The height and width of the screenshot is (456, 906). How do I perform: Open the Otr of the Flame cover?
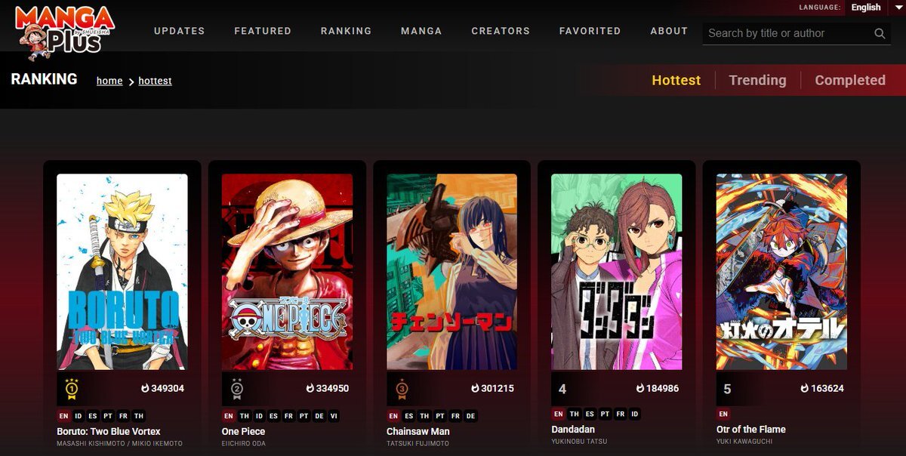point(781,272)
